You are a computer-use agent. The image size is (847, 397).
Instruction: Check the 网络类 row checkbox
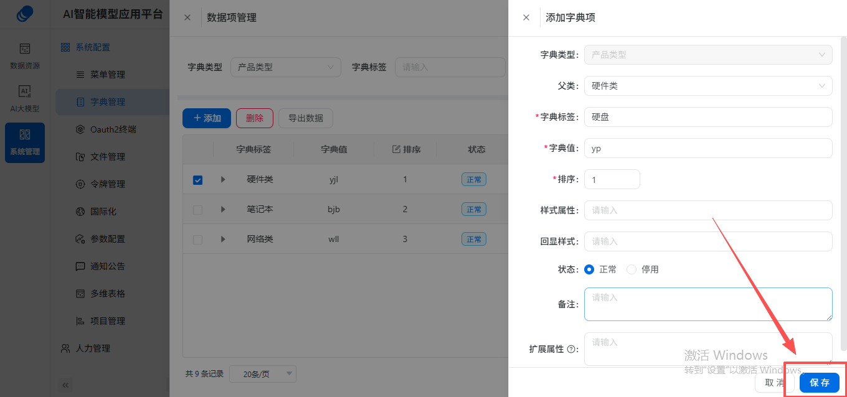197,240
